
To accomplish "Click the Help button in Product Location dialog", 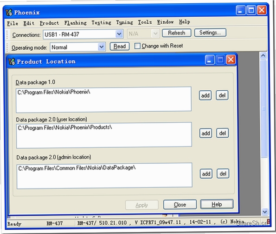I will [217, 204].
